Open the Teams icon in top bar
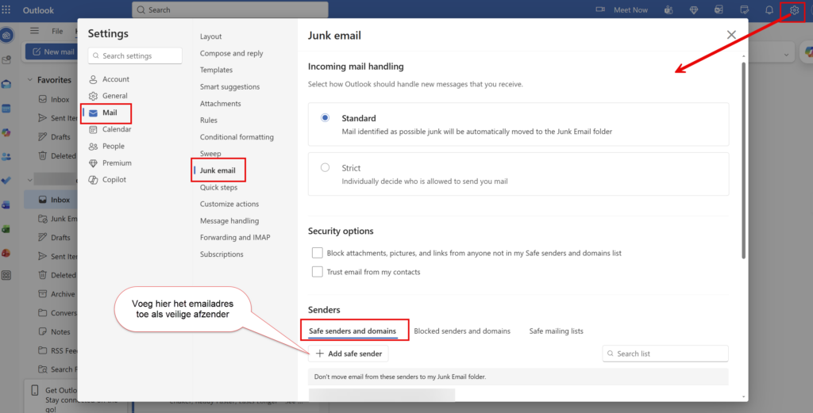Screen dimensions: 813x413 pyautogui.click(x=669, y=10)
